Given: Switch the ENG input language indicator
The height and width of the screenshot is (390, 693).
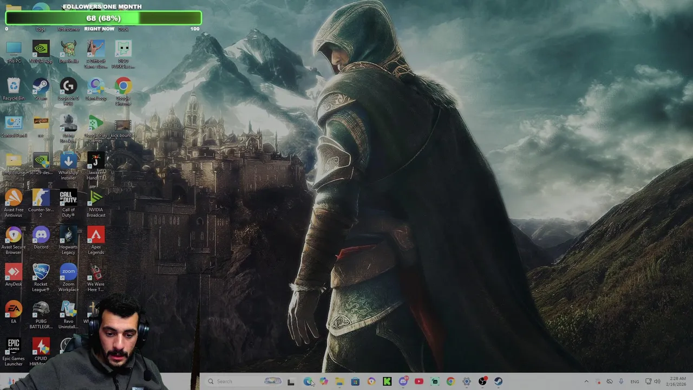Looking at the screenshot, I should tap(635, 381).
